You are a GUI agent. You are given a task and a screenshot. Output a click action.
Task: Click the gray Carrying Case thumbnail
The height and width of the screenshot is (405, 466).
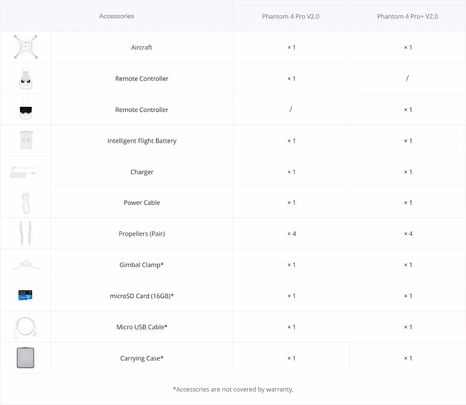click(x=26, y=358)
